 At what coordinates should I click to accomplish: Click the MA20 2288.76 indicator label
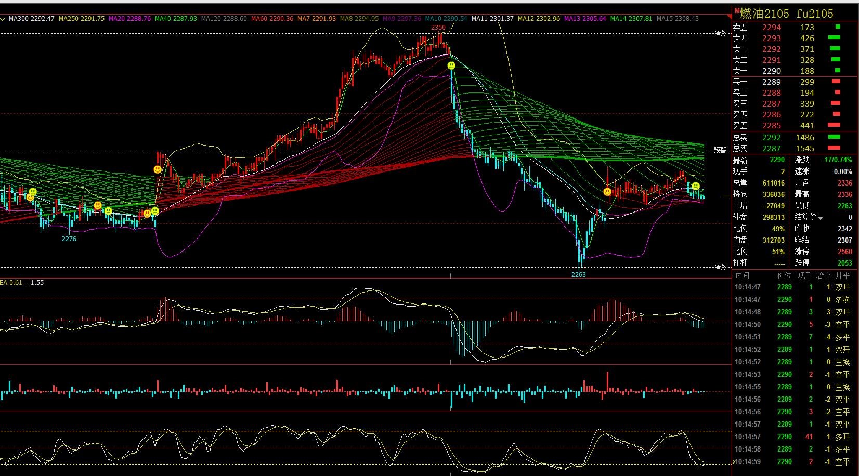pyautogui.click(x=129, y=19)
